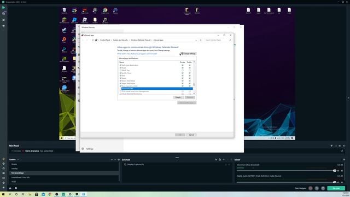The width and height of the screenshot is (350, 197).
Task: Select the countdown 5 min scene
Action: click(x=63, y=177)
